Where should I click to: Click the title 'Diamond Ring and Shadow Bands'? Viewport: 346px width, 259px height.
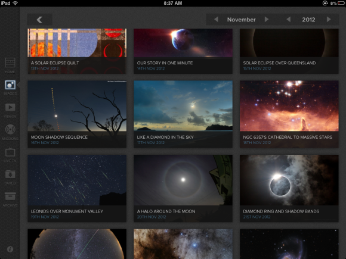[281, 211]
